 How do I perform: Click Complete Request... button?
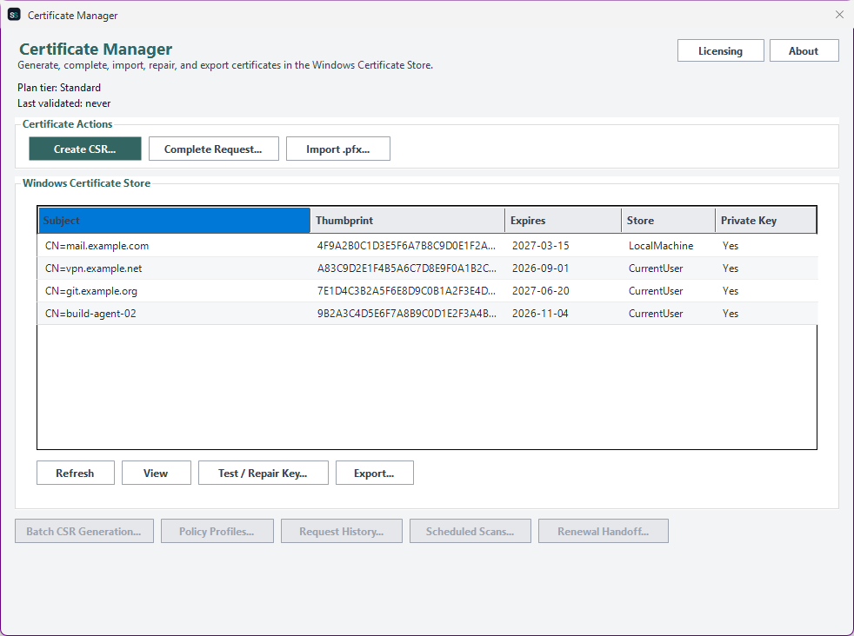click(214, 149)
